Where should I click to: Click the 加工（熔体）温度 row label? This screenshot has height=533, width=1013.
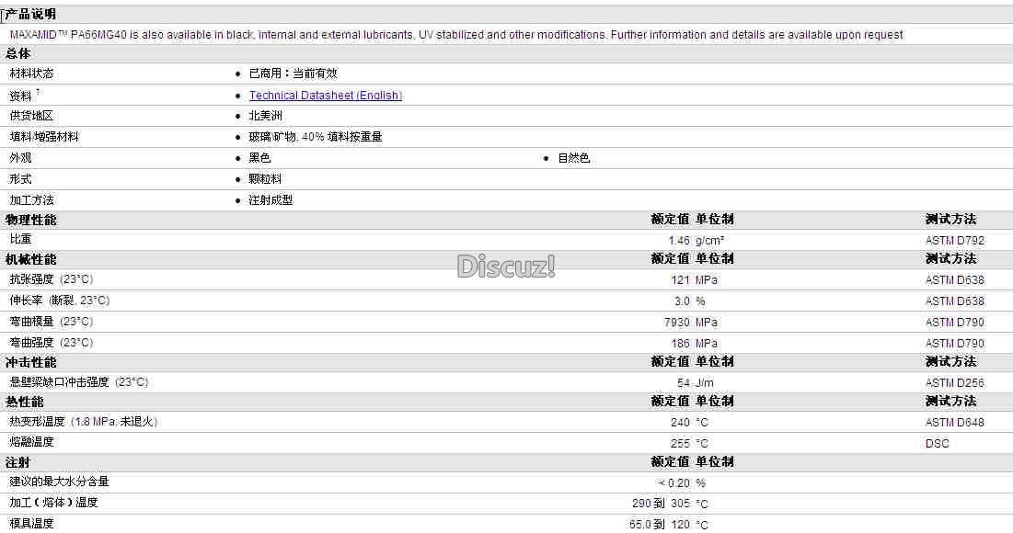[53, 502]
